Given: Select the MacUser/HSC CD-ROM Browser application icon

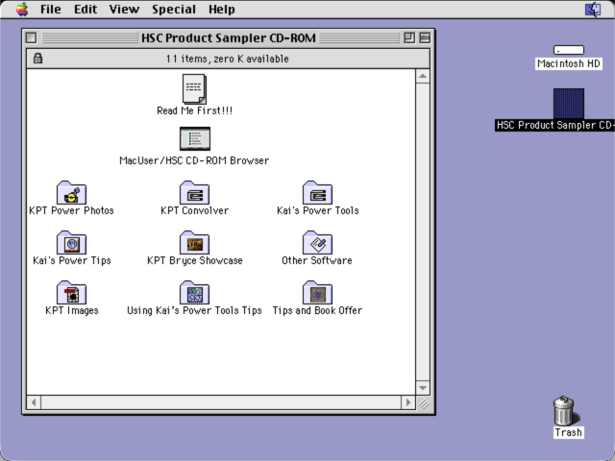Looking at the screenshot, I should (x=195, y=138).
